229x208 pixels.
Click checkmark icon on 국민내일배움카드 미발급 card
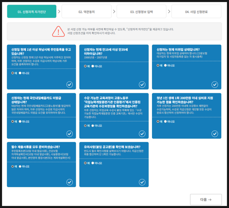tap(70, 134)
